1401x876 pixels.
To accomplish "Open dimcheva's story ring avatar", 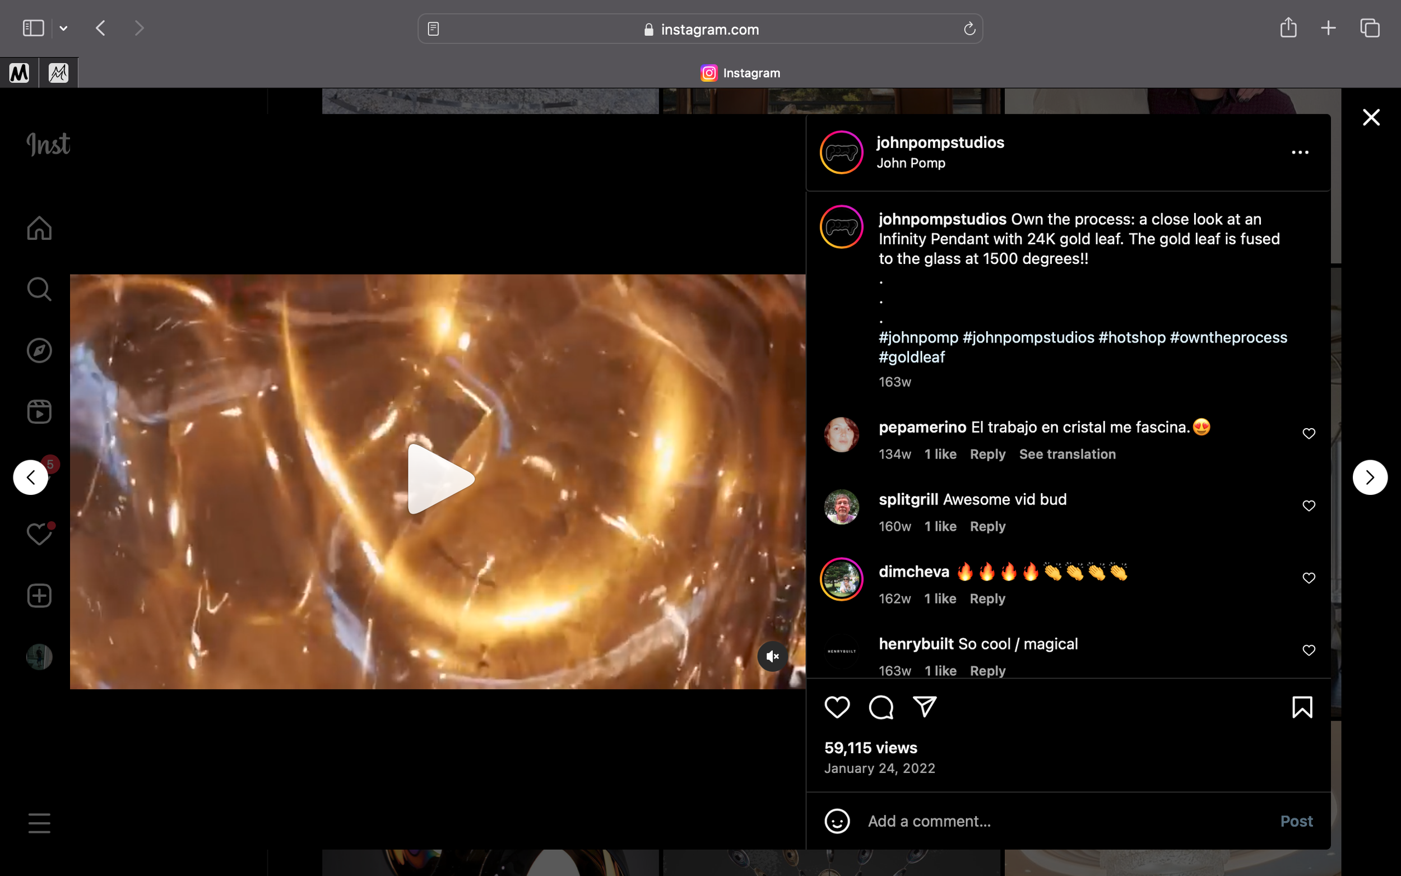I will coord(842,580).
